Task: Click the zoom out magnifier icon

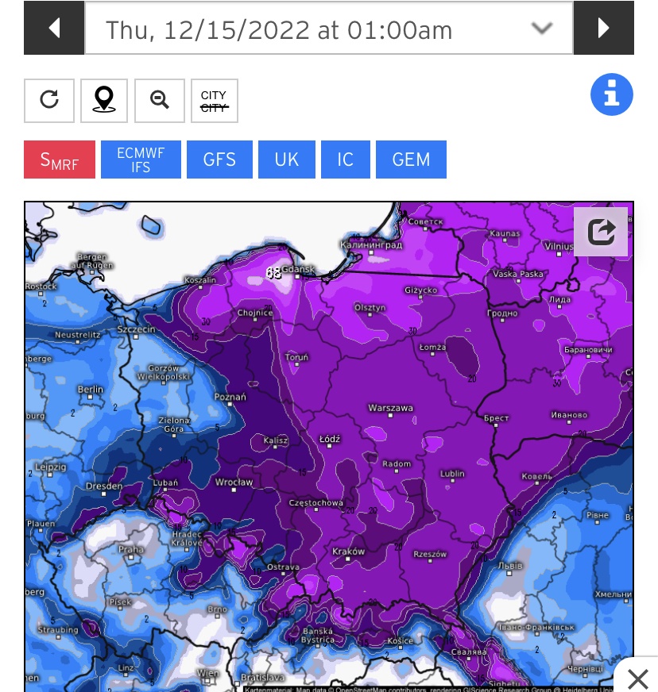Action: [160, 101]
